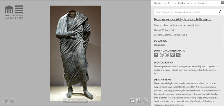This screenshot has height=106, width=224.
Task: Open the Cleveland Museum of Art logo
Action: [14, 12]
